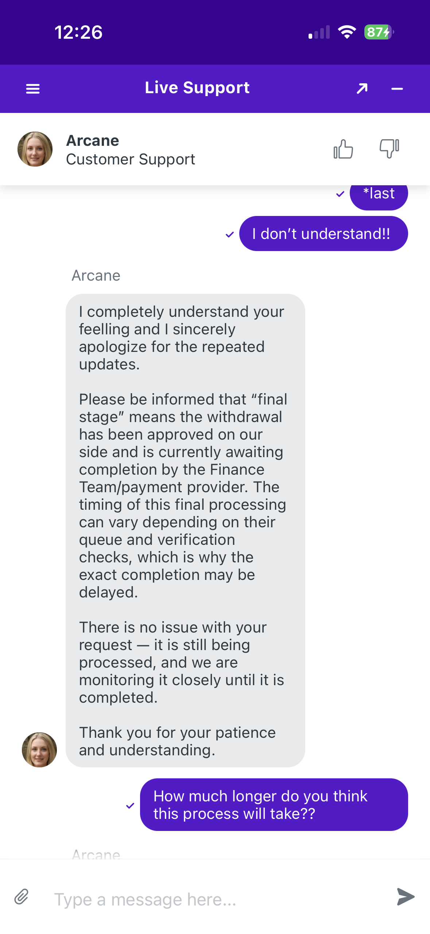Tap the 'How much longer' message bubble
This screenshot has width=430, height=934.
point(274,804)
